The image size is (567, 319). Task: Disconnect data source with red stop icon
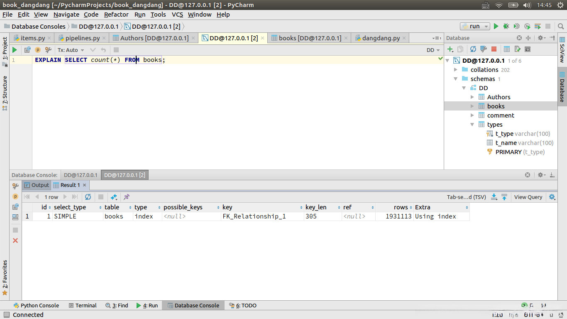[494, 49]
